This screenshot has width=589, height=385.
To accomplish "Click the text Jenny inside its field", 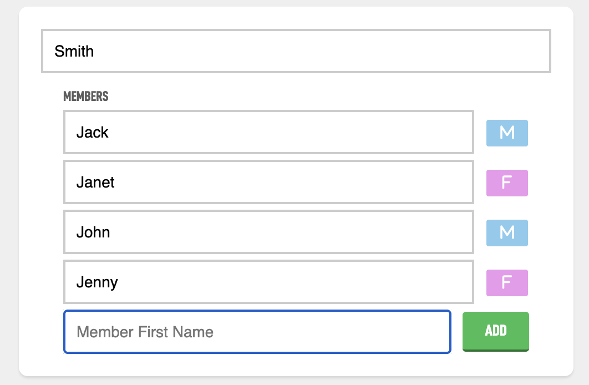I will point(97,283).
